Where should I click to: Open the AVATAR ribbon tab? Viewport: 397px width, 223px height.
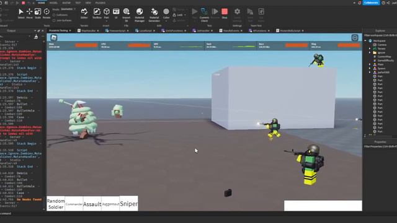(66, 2)
